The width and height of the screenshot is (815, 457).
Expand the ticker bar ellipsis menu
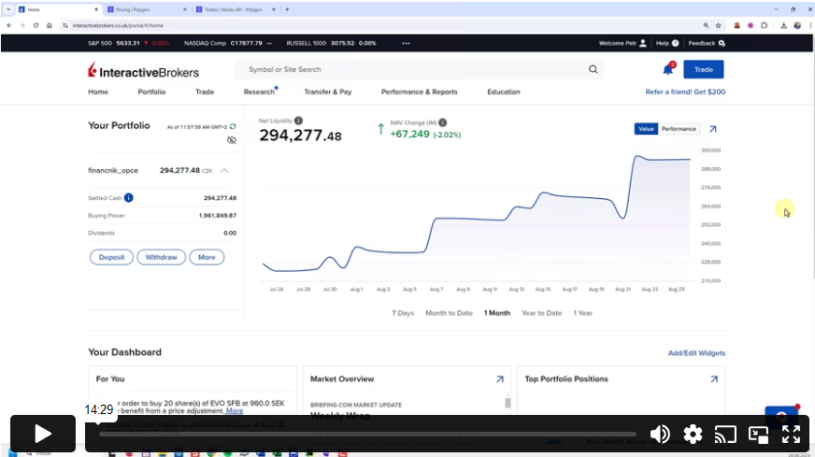click(406, 43)
